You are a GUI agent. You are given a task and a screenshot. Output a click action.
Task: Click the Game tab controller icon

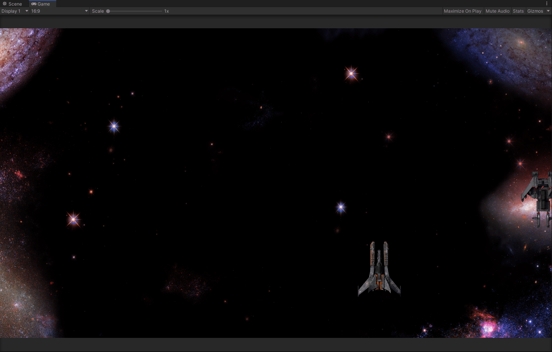click(34, 4)
